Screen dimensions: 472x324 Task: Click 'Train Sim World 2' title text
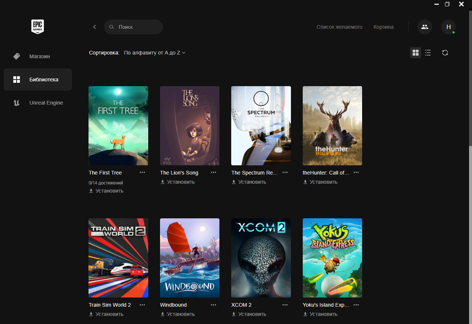[110, 305]
